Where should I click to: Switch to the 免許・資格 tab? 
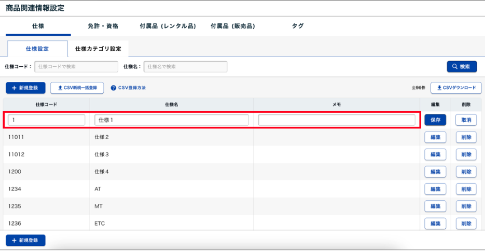coord(103,26)
